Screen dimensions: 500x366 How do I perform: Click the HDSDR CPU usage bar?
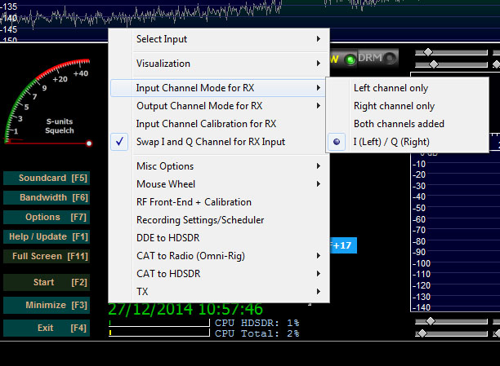(x=159, y=323)
